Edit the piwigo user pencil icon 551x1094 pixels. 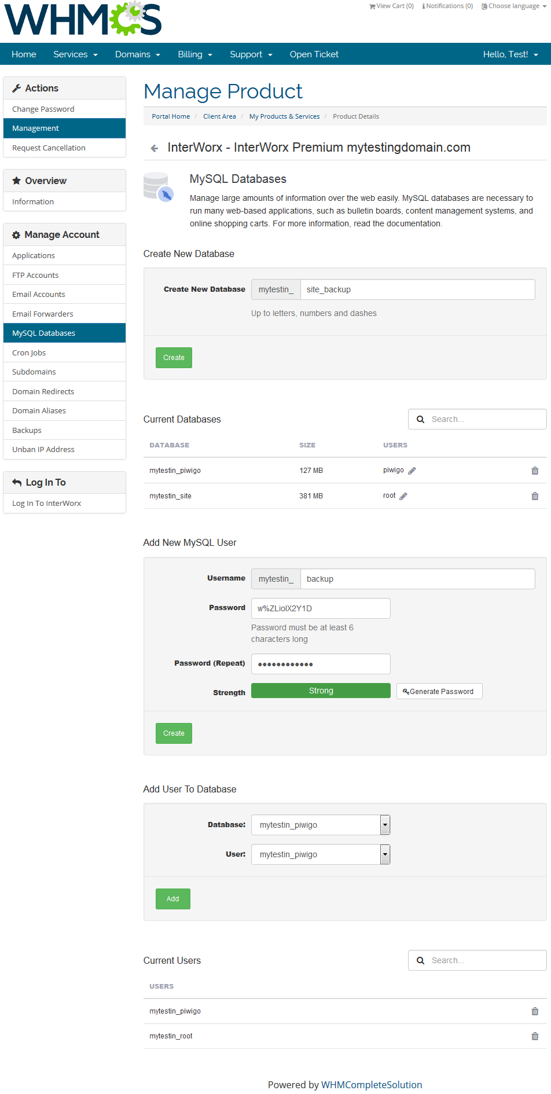click(412, 471)
